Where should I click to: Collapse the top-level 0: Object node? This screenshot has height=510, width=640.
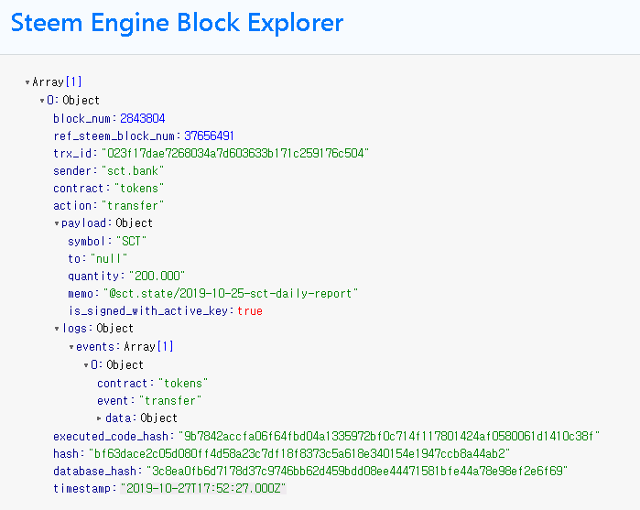click(42, 100)
